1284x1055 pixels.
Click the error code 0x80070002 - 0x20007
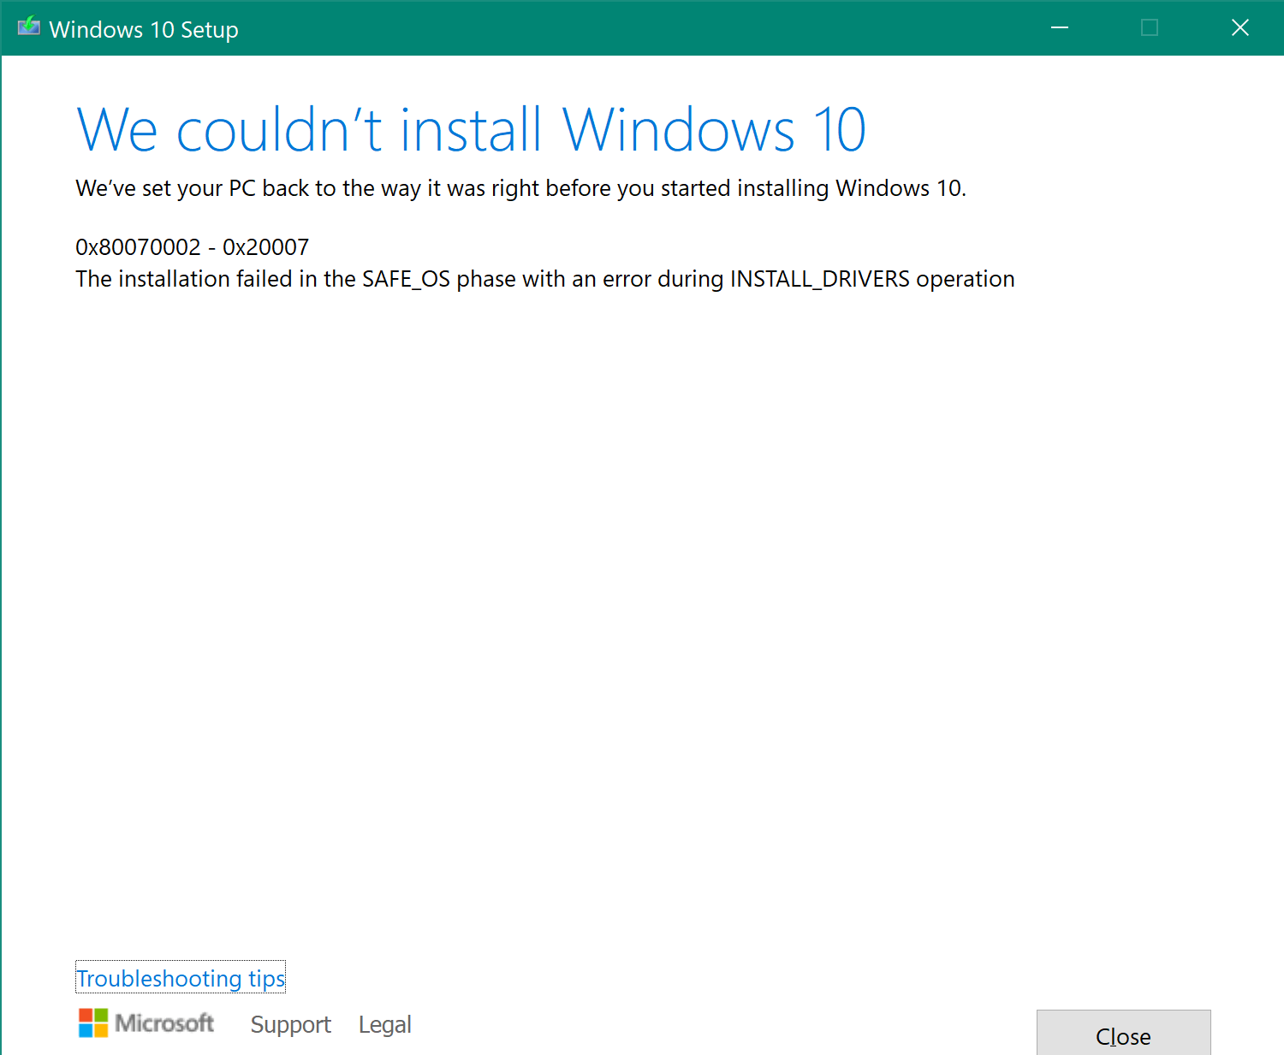(193, 247)
